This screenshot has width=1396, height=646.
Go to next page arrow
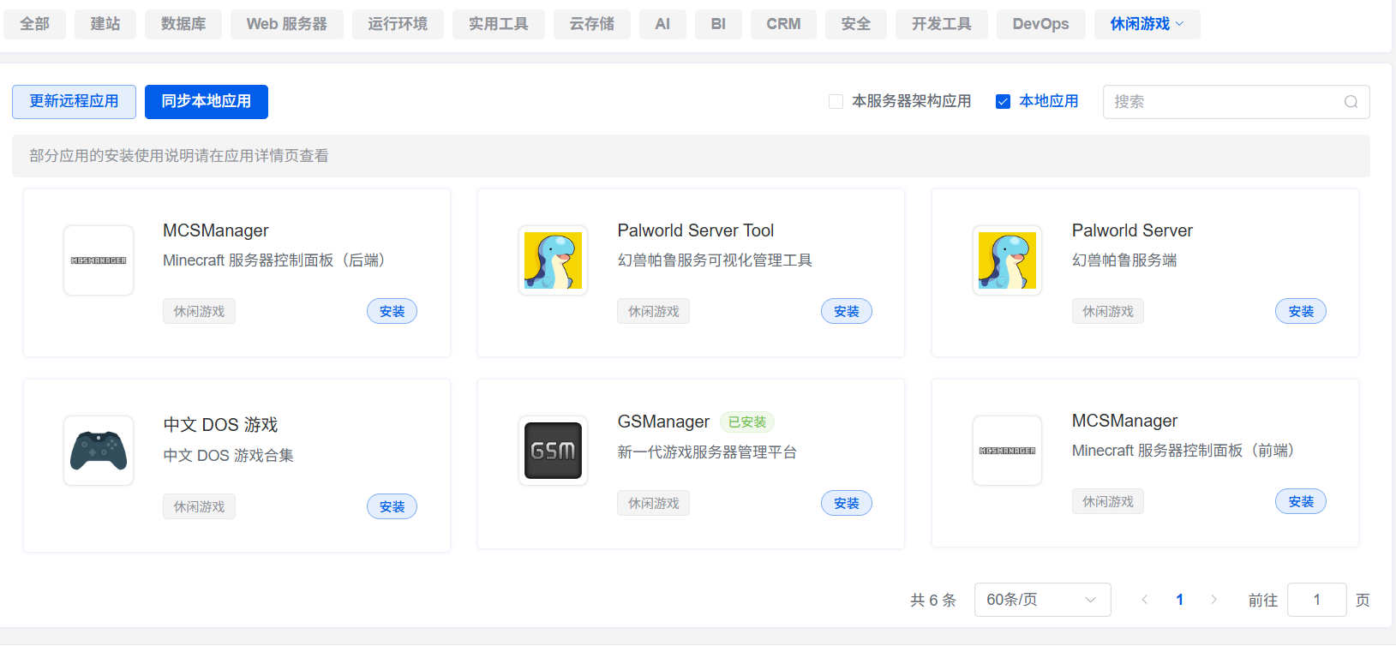tap(1213, 600)
